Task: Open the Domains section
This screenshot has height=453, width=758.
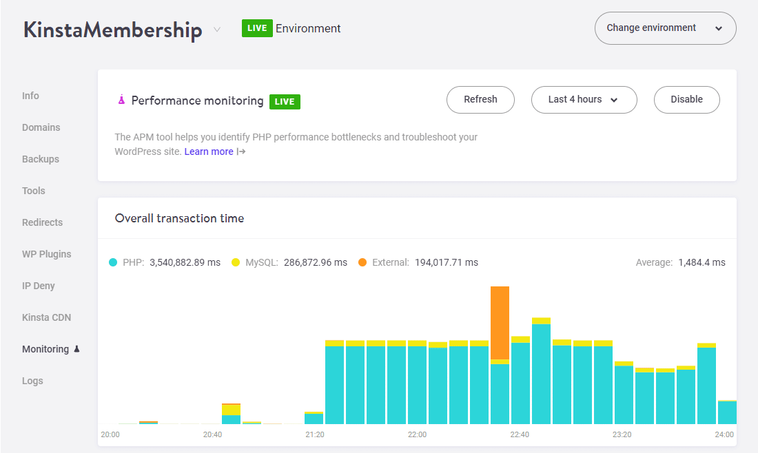Action: [41, 127]
